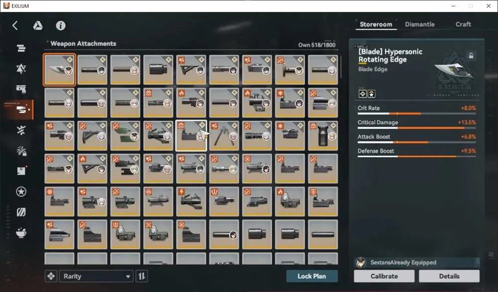The image size is (498, 292).
Task: Click the 'Attack Boost' stat label
Action: 374,136
